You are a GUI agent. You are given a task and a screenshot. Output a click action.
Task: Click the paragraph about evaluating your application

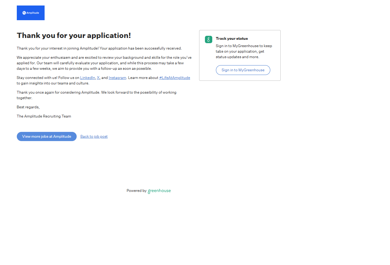[x=104, y=63]
